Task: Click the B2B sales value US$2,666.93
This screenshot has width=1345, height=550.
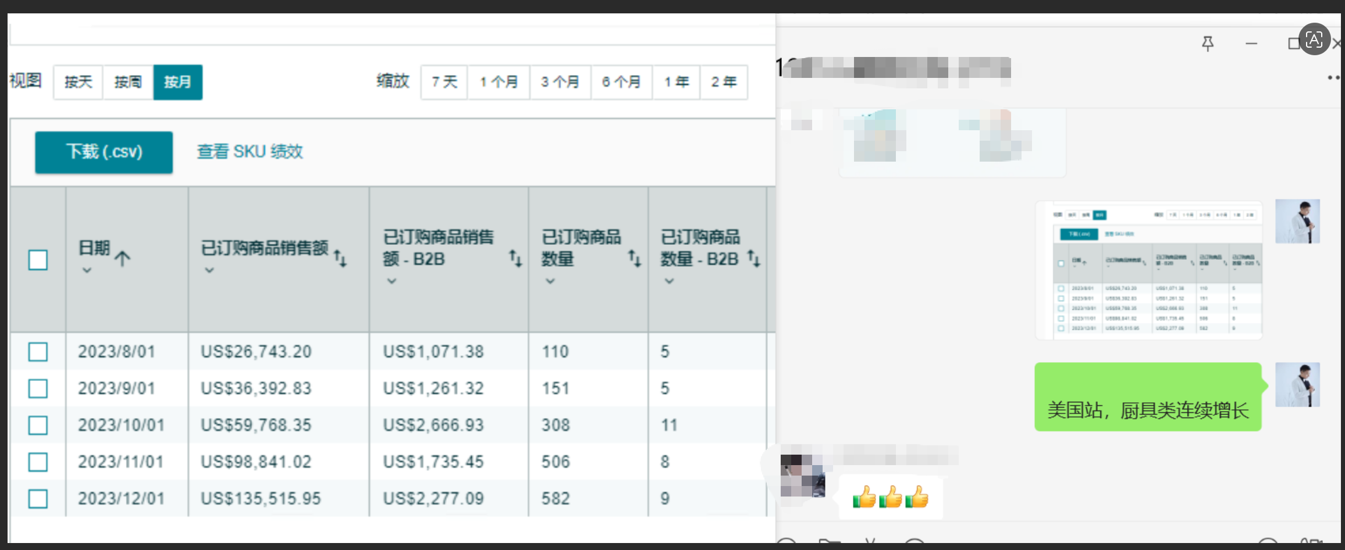Action: point(433,425)
